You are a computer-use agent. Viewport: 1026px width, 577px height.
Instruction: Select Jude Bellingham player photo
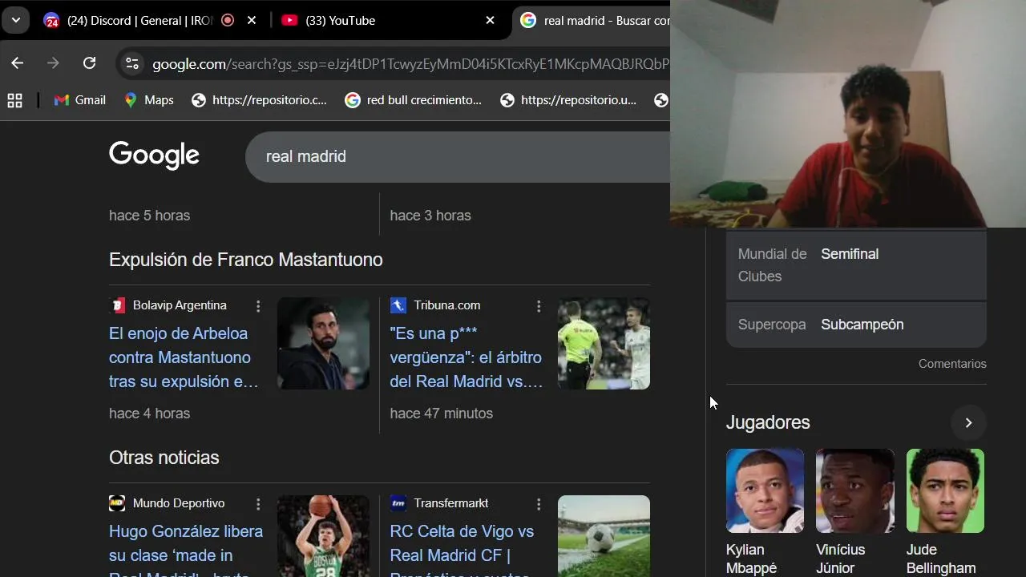click(945, 490)
